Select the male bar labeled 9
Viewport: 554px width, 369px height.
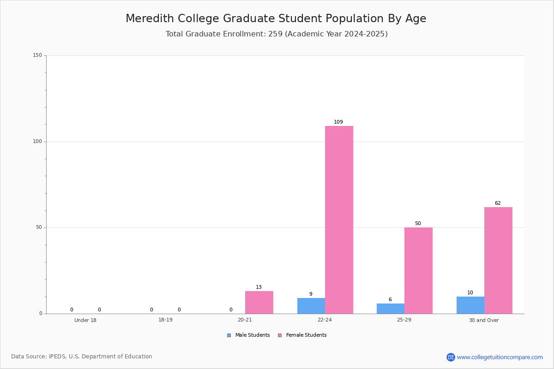click(311, 306)
